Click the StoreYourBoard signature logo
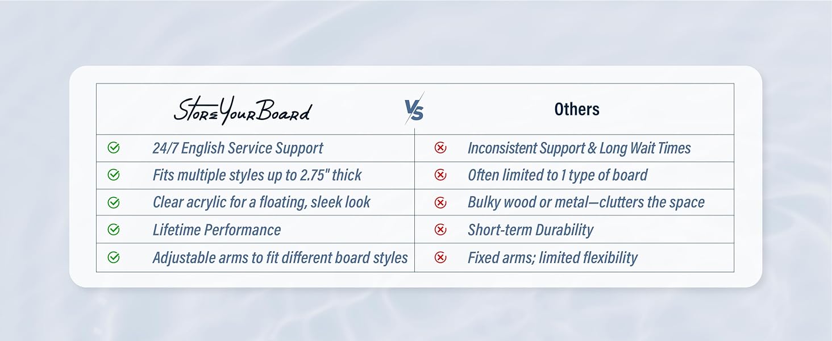Viewport: 832px width, 341px height. (243, 110)
